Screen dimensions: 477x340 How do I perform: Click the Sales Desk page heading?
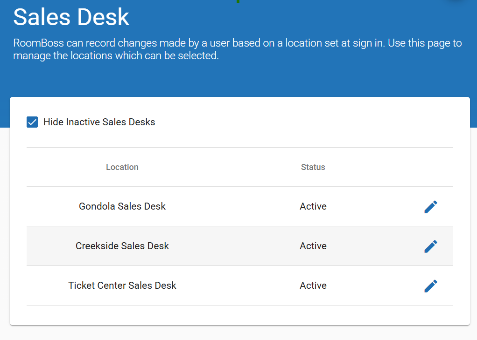[x=71, y=17]
